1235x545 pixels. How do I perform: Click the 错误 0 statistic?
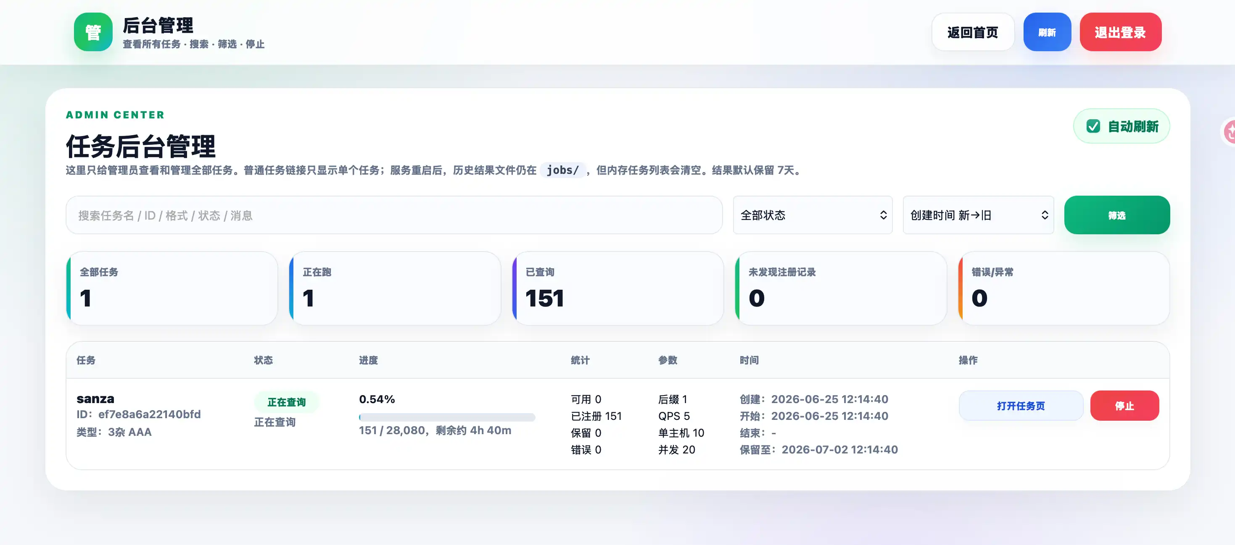[x=586, y=449]
